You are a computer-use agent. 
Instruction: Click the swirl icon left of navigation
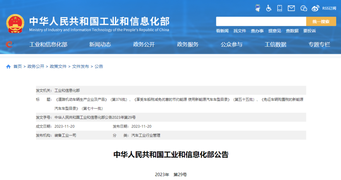(9, 44)
